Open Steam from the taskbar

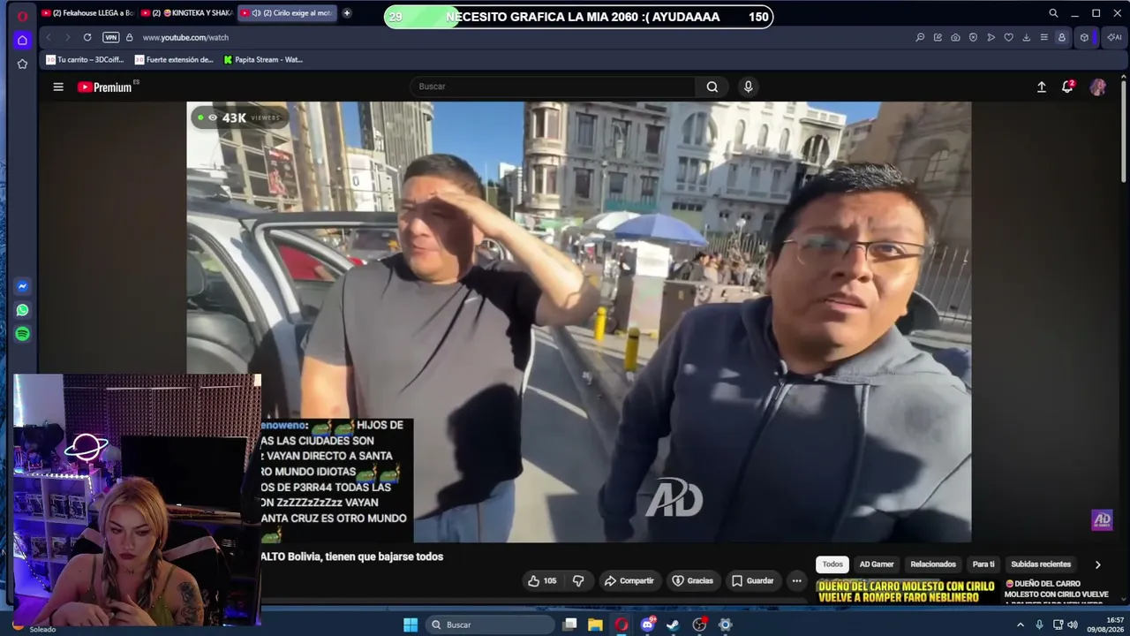(x=673, y=625)
